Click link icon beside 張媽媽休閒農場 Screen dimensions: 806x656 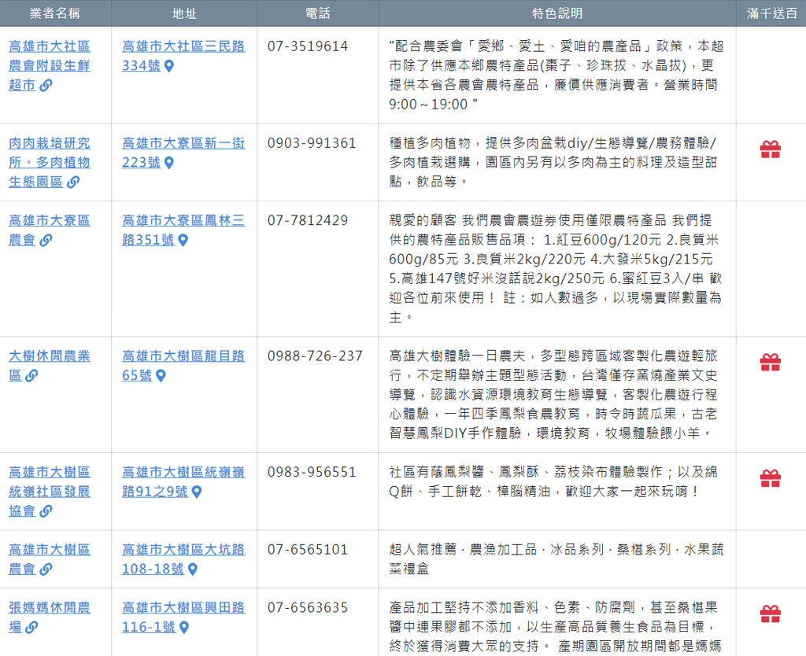tap(31, 628)
